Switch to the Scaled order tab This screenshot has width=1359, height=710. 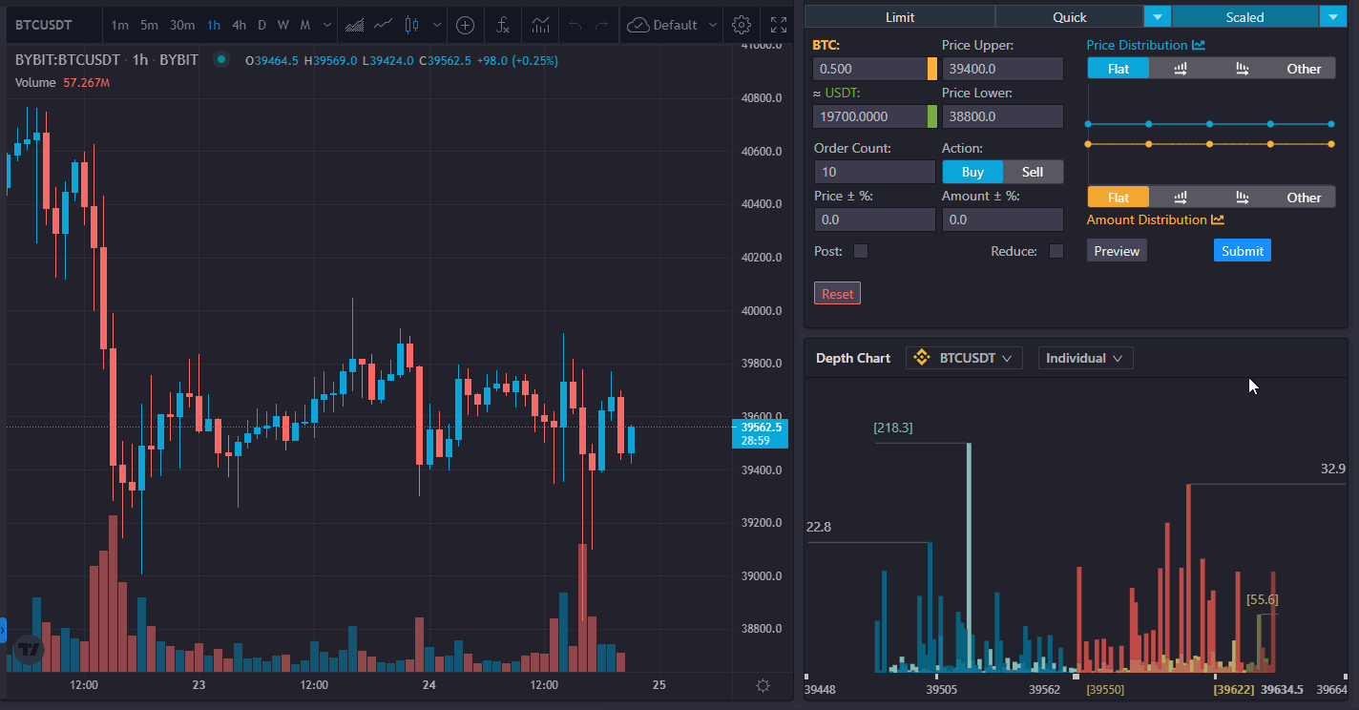pos(1245,16)
